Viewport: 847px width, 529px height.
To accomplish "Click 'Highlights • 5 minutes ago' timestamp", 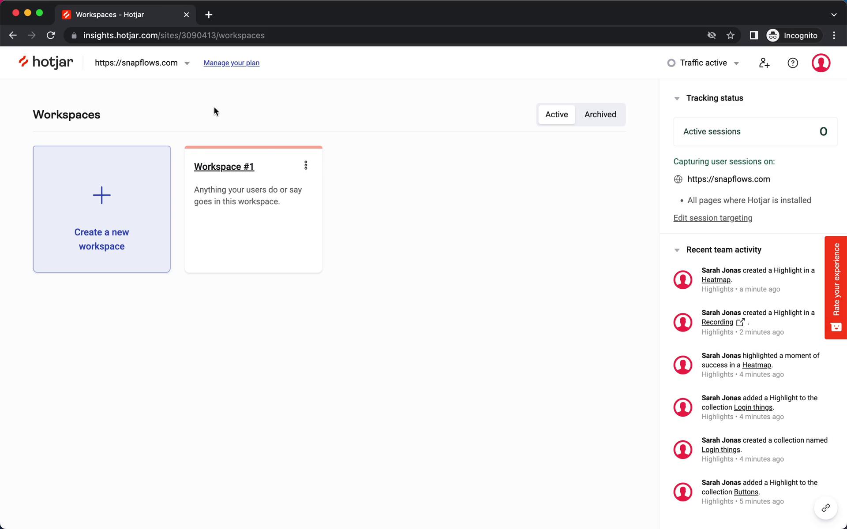I will [x=742, y=502].
